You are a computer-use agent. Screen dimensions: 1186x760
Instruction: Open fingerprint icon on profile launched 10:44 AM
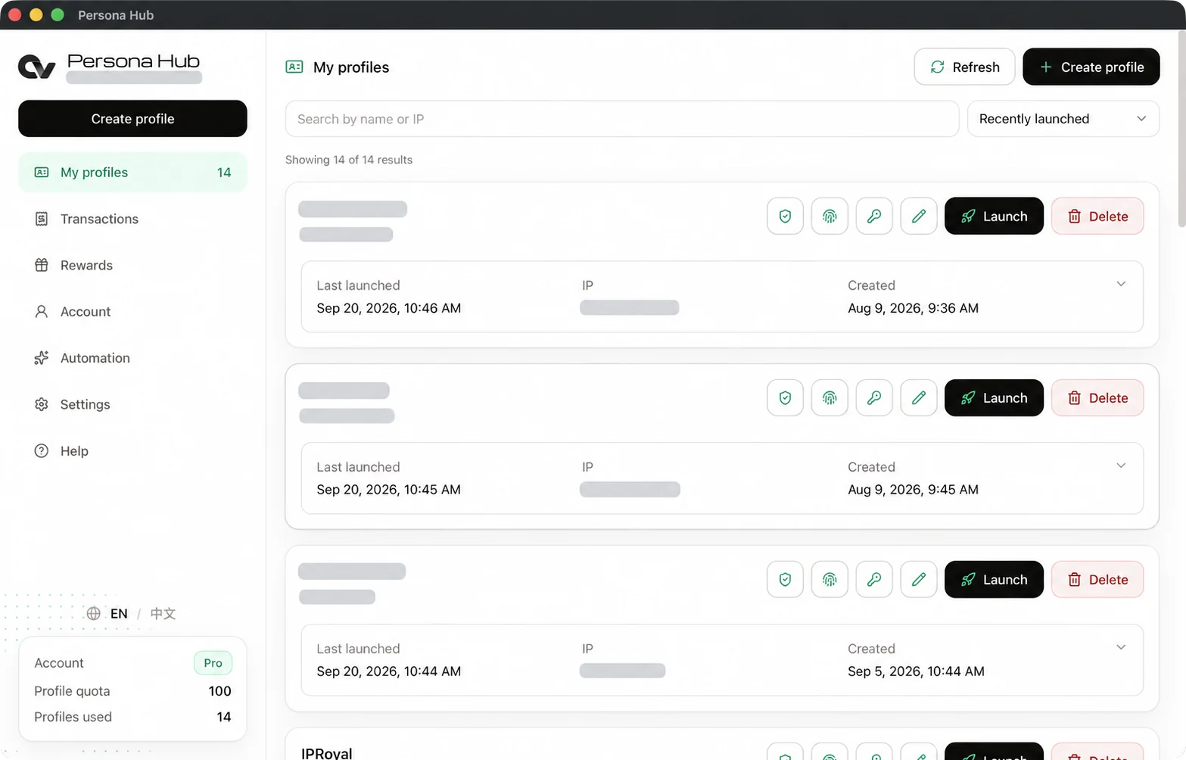coord(830,579)
